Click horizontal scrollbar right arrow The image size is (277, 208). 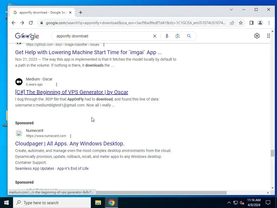[268, 193]
